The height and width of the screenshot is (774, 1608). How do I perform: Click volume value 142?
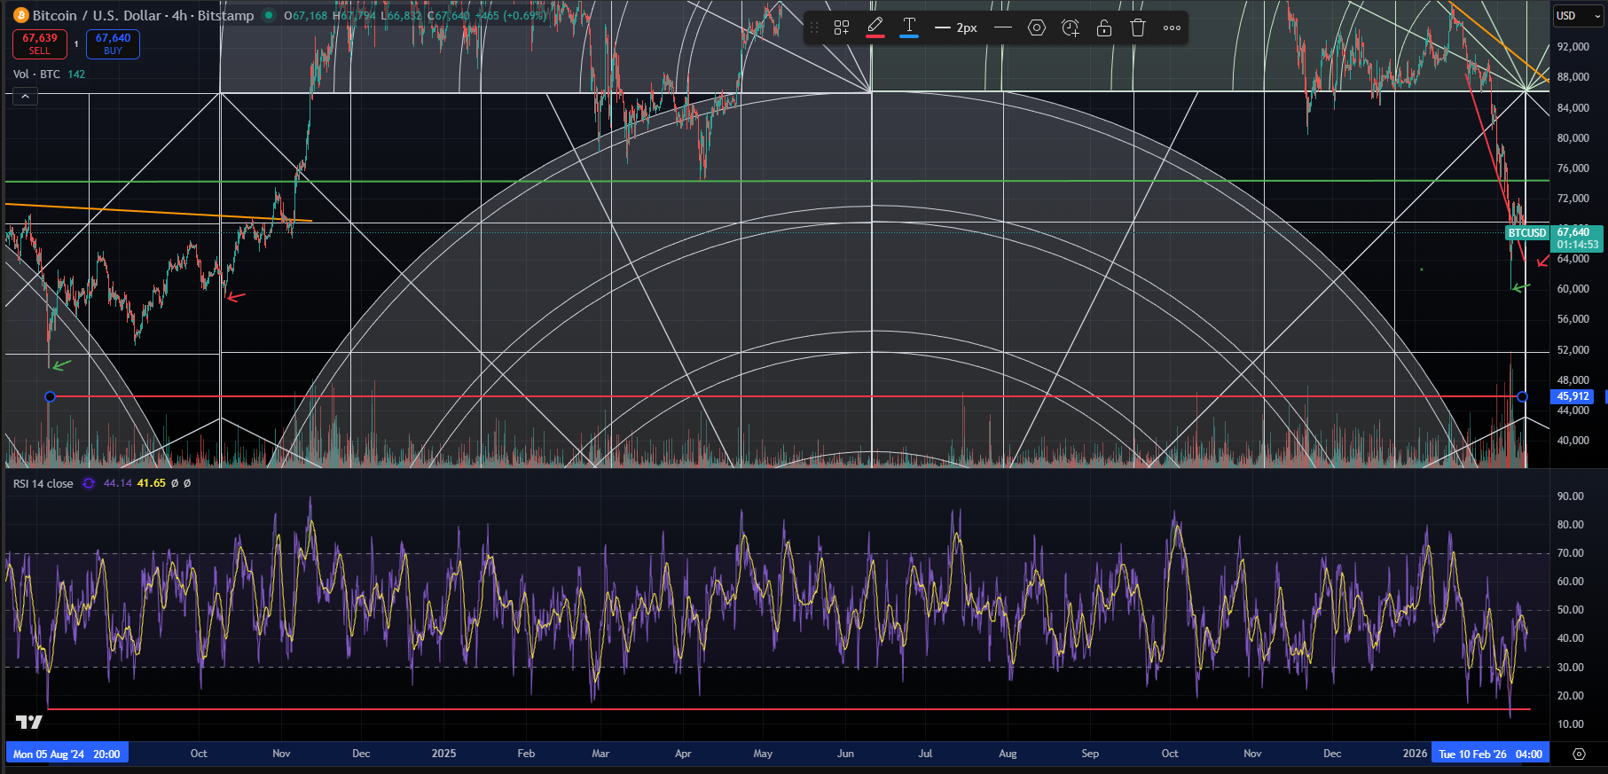[x=76, y=74]
